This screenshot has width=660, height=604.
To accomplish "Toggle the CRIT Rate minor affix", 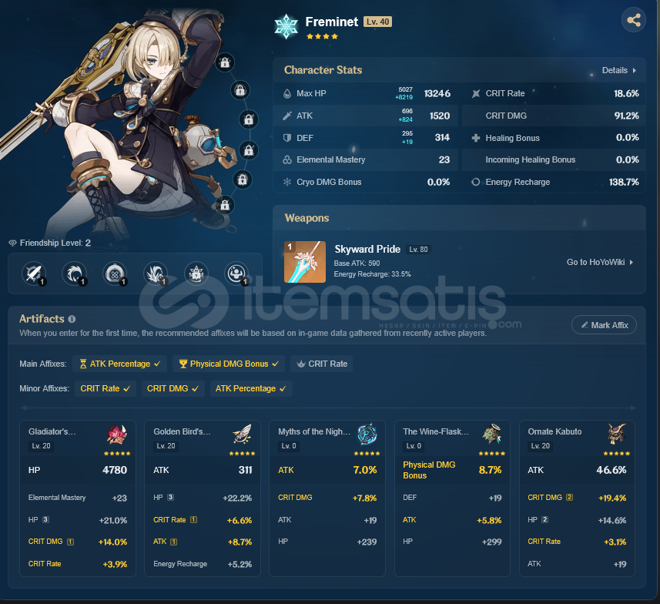I will 106,388.
